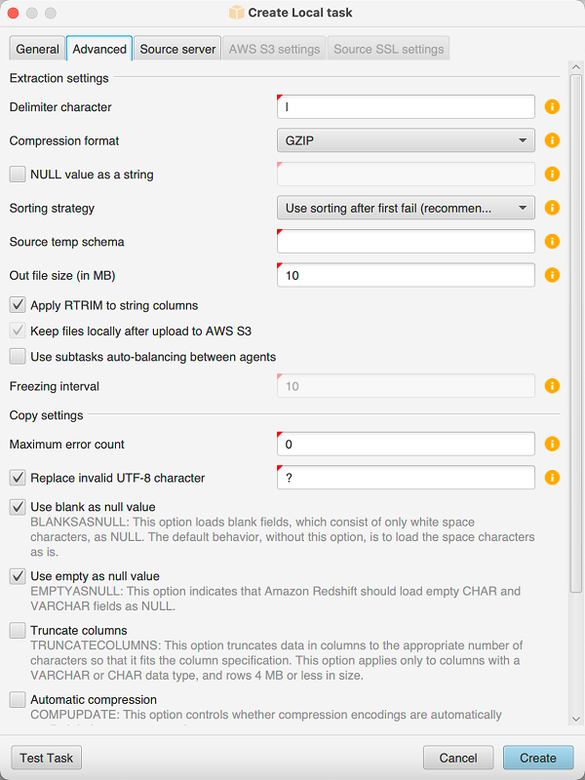Open info for Maximum error count
This screenshot has height=780, width=585.
(552, 444)
